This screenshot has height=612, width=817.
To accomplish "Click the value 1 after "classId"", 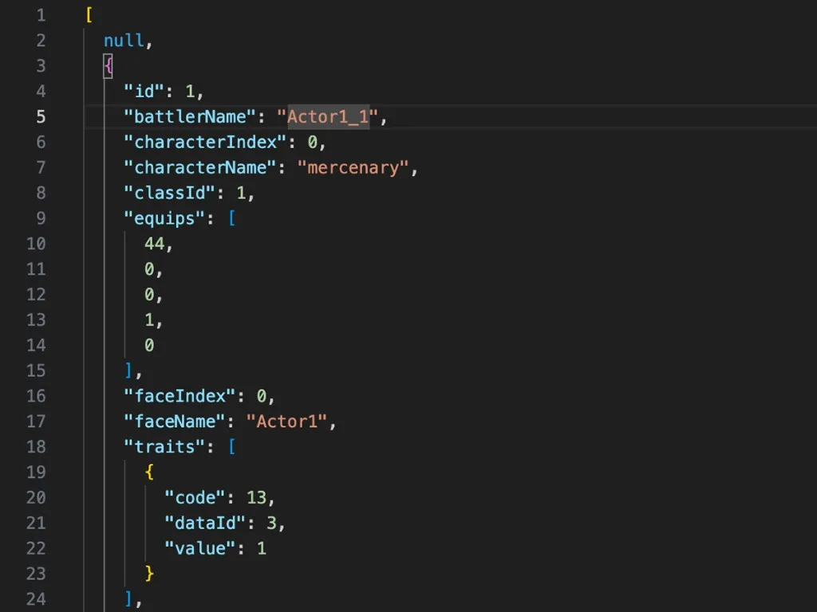I will pyautogui.click(x=241, y=193).
